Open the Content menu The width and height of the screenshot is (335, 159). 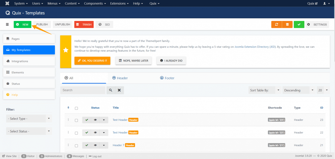pyautogui.click(x=72, y=3)
